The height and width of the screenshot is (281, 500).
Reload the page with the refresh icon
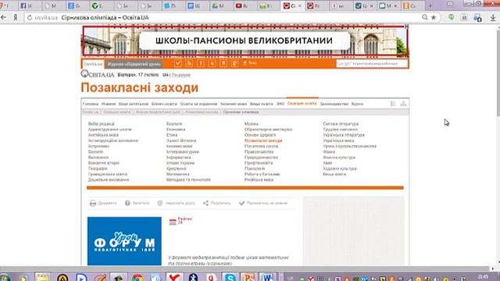30,18
